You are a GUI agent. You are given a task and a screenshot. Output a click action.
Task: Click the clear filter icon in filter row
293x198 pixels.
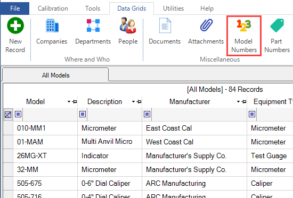pyautogui.click(x=8, y=115)
